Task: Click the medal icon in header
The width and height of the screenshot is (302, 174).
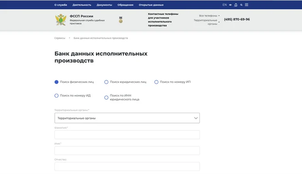Action: [x=120, y=20]
